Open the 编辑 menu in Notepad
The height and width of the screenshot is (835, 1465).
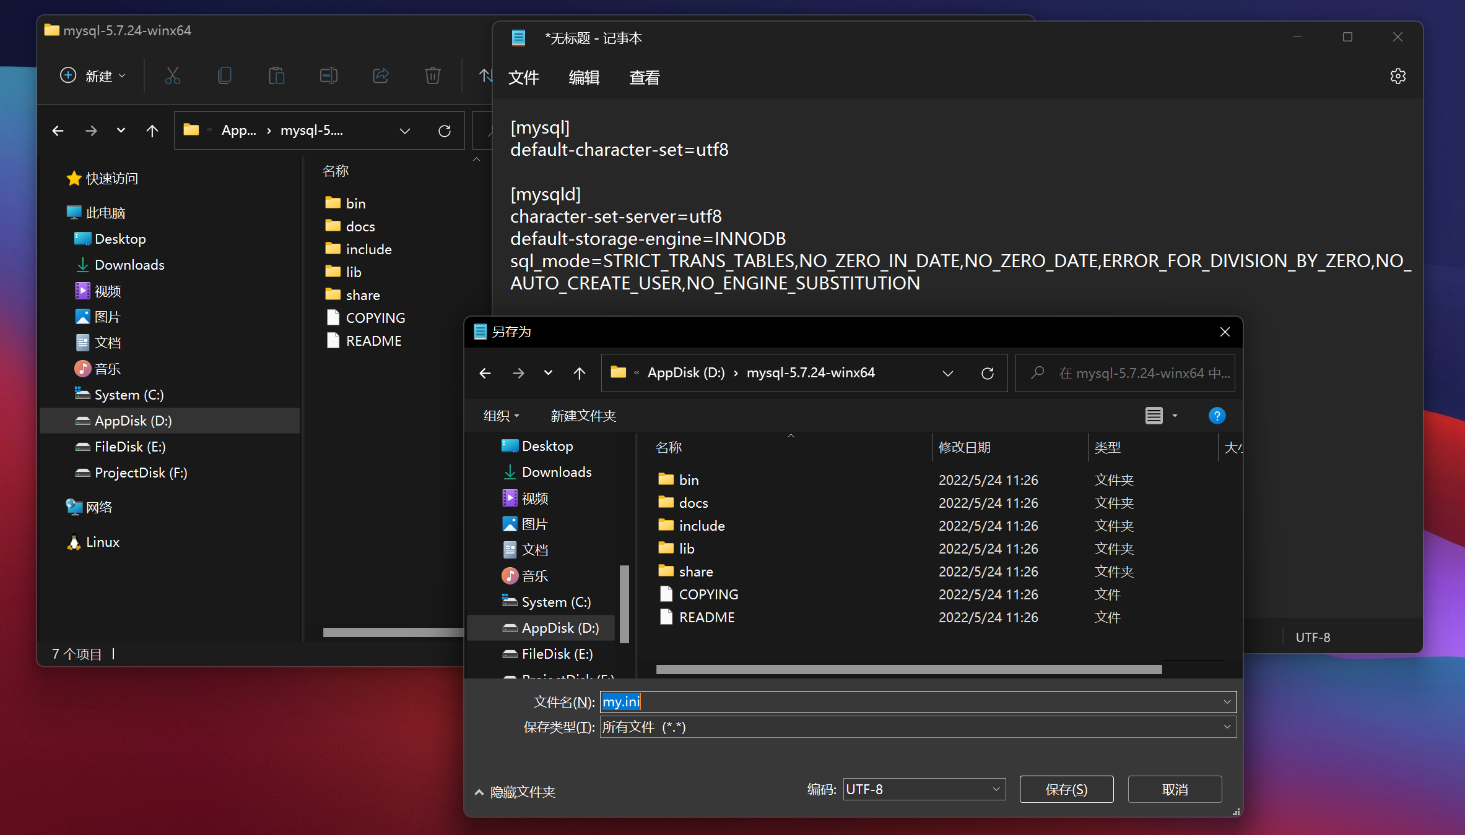click(584, 77)
